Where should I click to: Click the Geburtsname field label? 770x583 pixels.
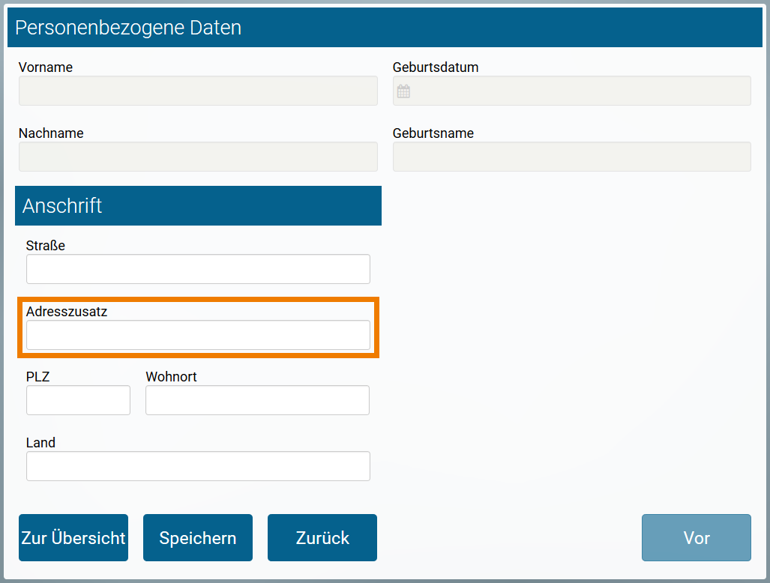coord(433,133)
